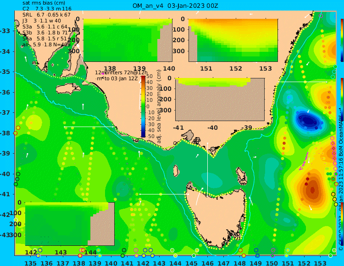
Task: Click the vertical BoM OceanMAPS timestamp text
Action: tap(341, 180)
